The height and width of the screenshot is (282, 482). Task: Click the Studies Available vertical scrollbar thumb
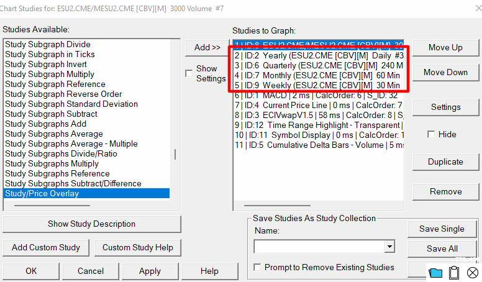[175, 154]
